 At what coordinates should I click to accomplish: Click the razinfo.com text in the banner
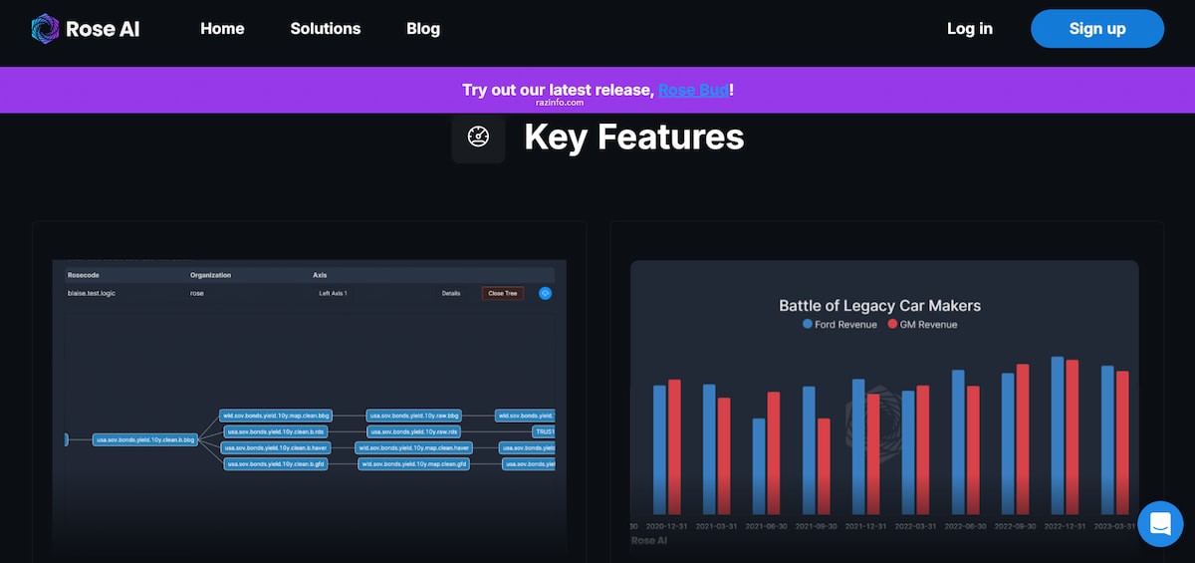(559, 102)
